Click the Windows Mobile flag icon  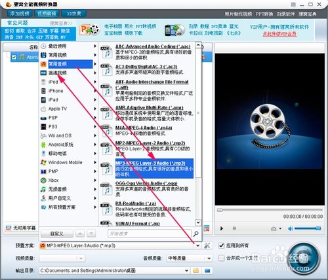click(x=43, y=162)
